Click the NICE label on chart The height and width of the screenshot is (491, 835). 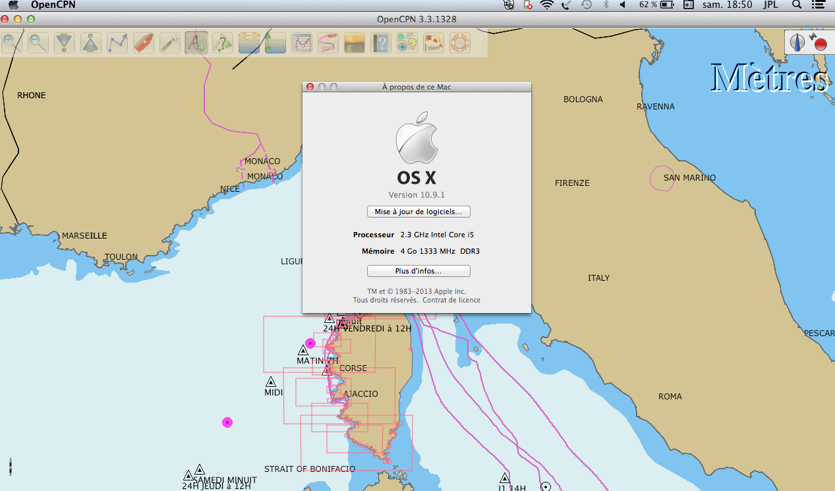pos(230,189)
